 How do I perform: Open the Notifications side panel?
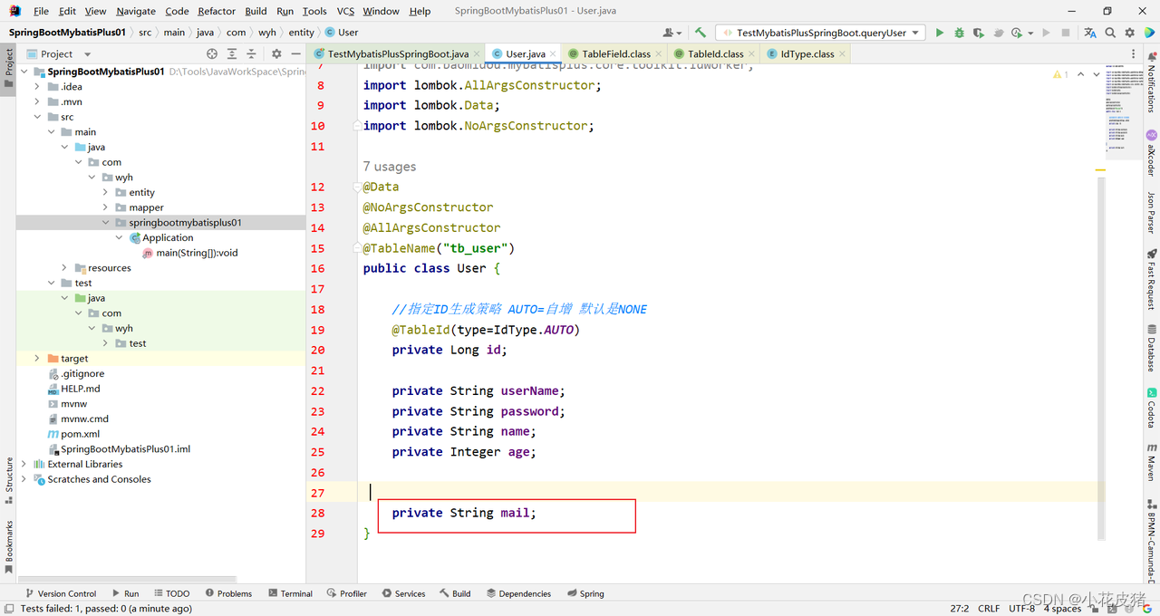(x=1152, y=82)
